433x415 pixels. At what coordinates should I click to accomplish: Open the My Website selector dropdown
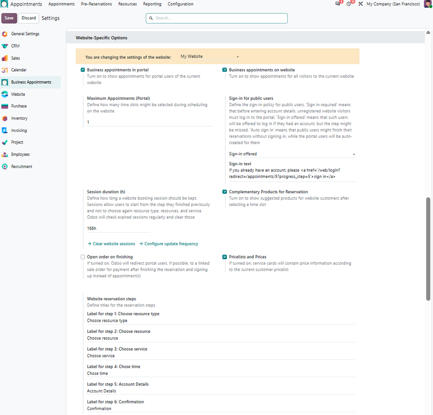coord(209,56)
